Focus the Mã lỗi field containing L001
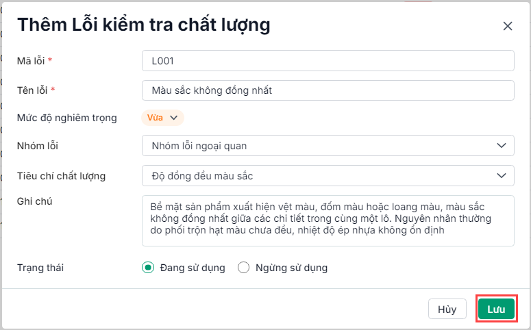The width and height of the screenshot is (531, 330). tap(328, 60)
